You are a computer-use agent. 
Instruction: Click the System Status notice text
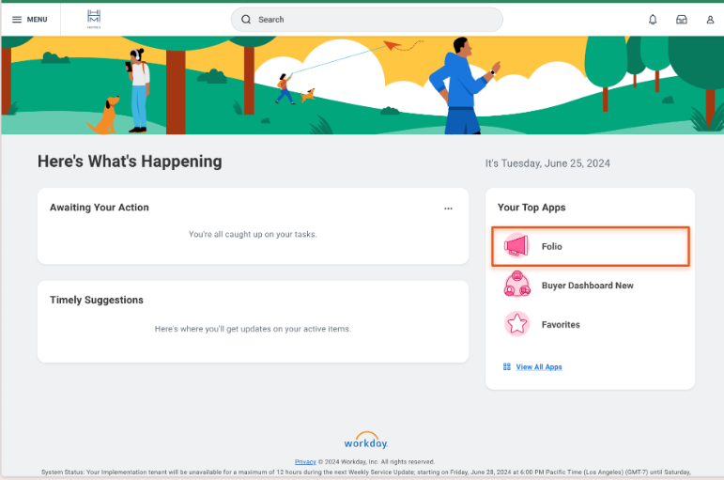point(365,472)
